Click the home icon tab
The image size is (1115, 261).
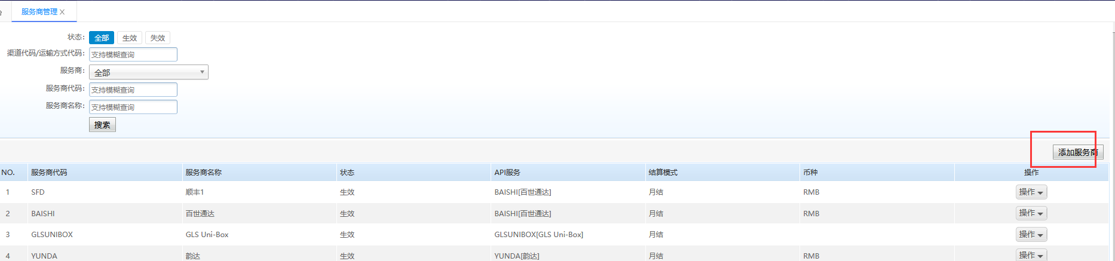click(x=2, y=12)
